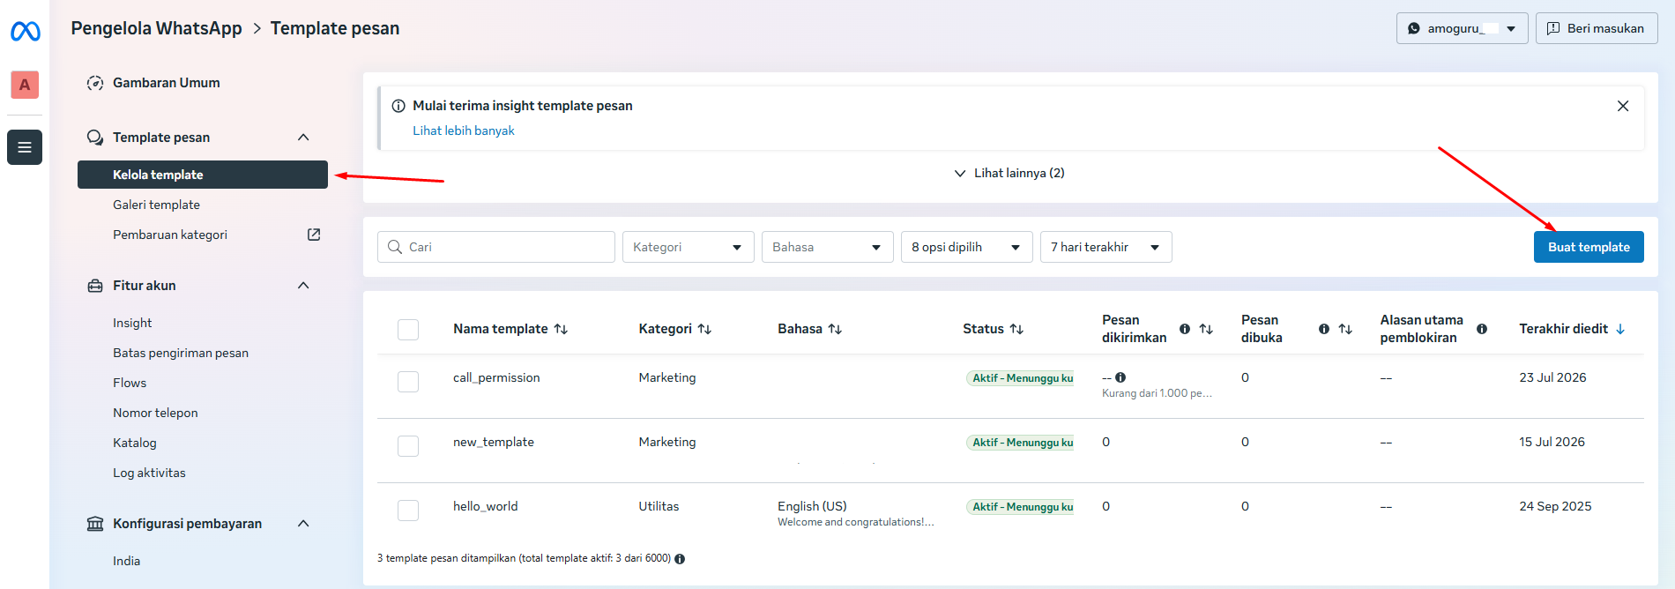
Task: Click info icon next to Alasan utama pemblokiran
Action: point(1482,329)
